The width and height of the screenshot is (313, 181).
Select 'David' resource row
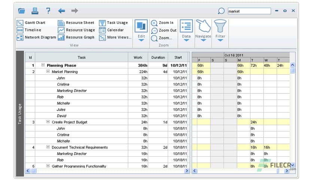click(x=61, y=116)
